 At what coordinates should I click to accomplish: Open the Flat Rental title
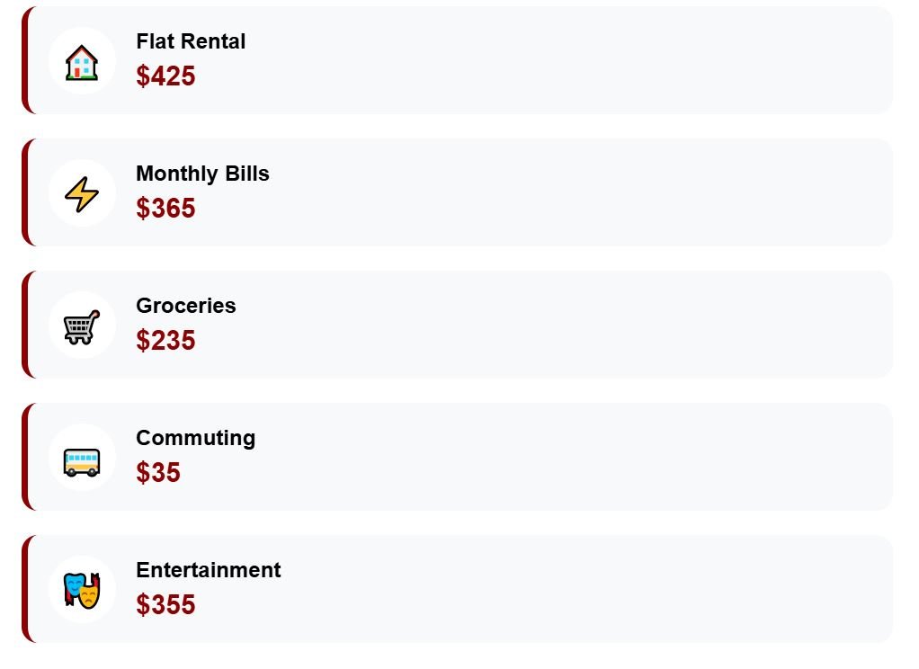click(x=191, y=41)
